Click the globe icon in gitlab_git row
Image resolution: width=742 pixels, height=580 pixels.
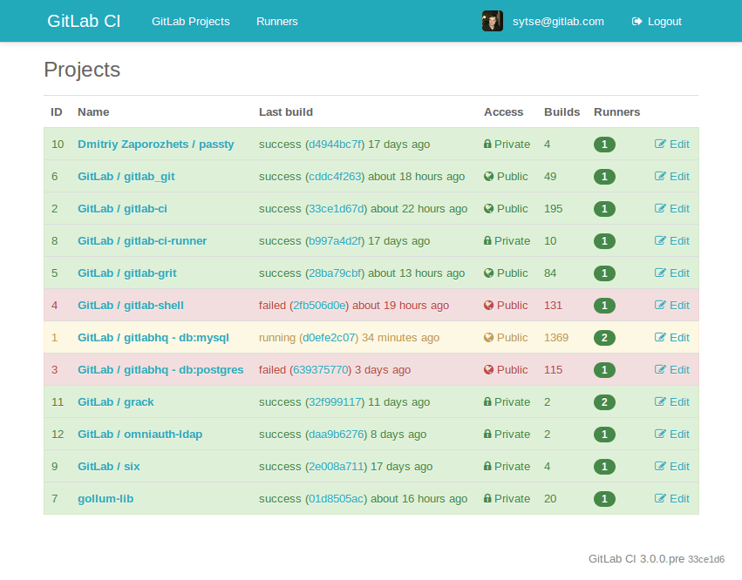point(488,177)
